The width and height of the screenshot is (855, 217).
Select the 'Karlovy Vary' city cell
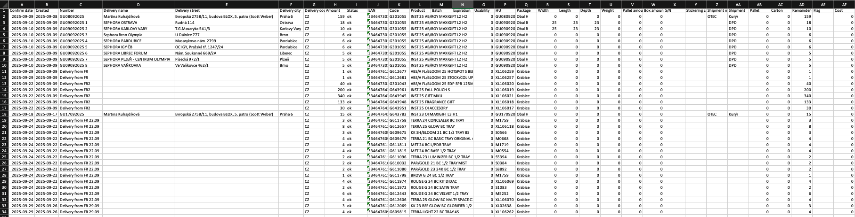coord(290,29)
